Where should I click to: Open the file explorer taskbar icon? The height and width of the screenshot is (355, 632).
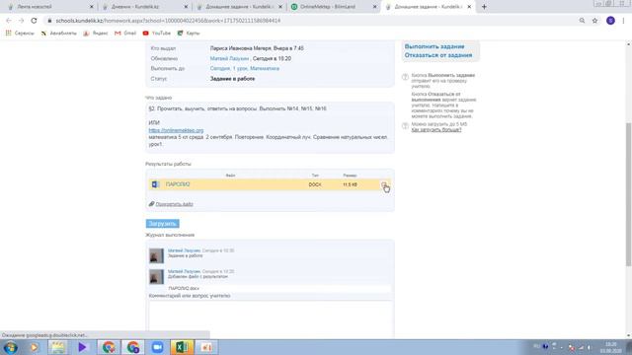pyautogui.click(x=58, y=347)
